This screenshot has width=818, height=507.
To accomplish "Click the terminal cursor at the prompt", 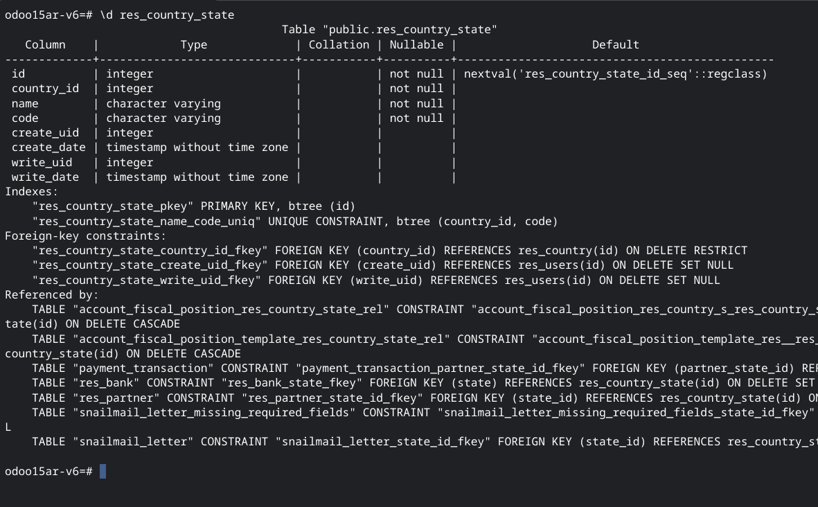I will coord(103,472).
